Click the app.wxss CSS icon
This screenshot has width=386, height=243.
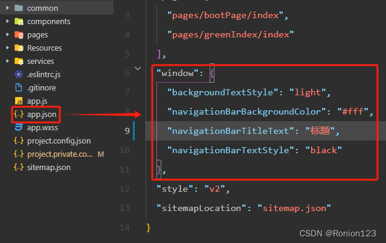click(19, 127)
